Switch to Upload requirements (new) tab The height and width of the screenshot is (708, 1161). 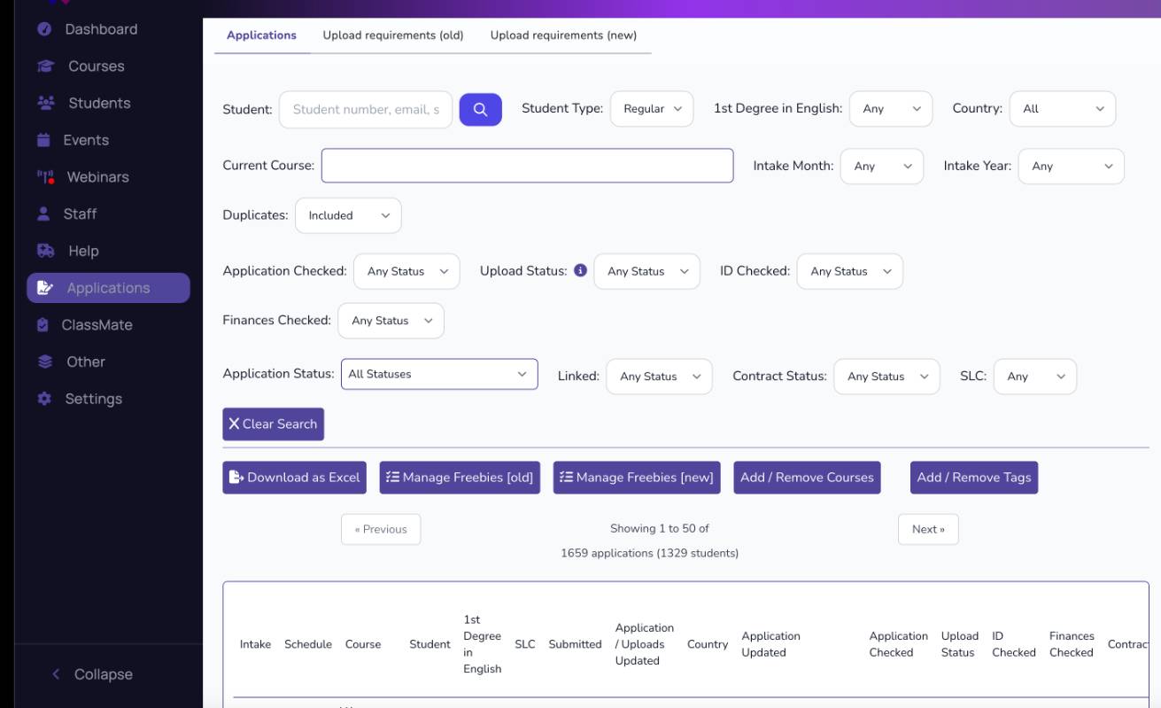[563, 35]
